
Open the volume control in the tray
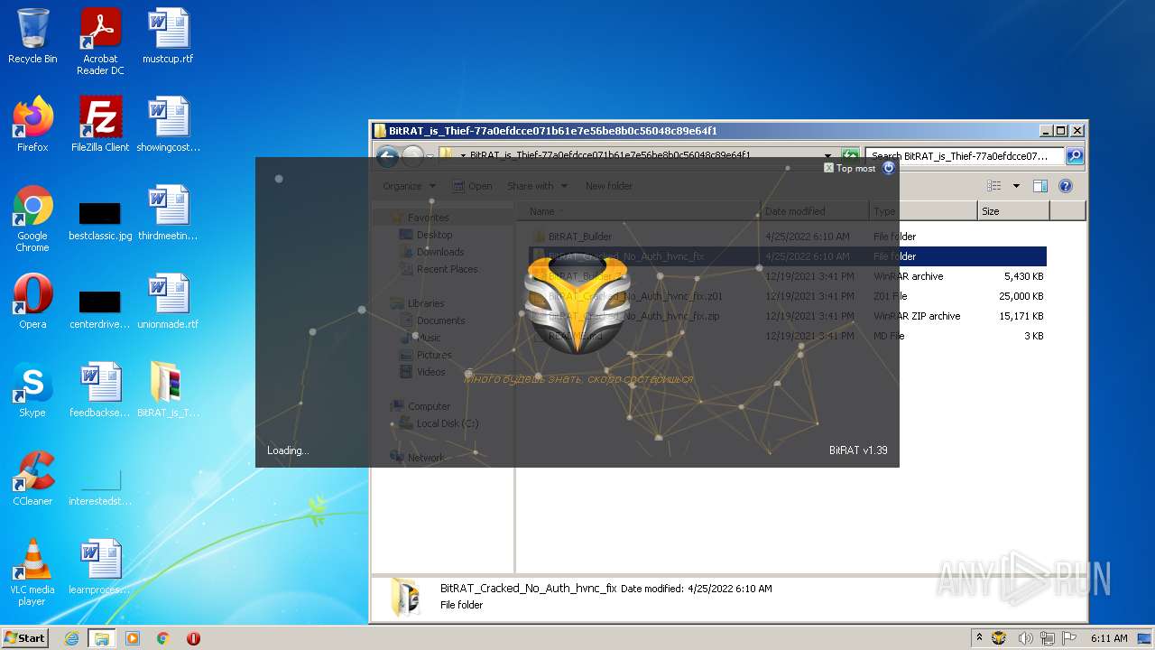click(x=1025, y=637)
